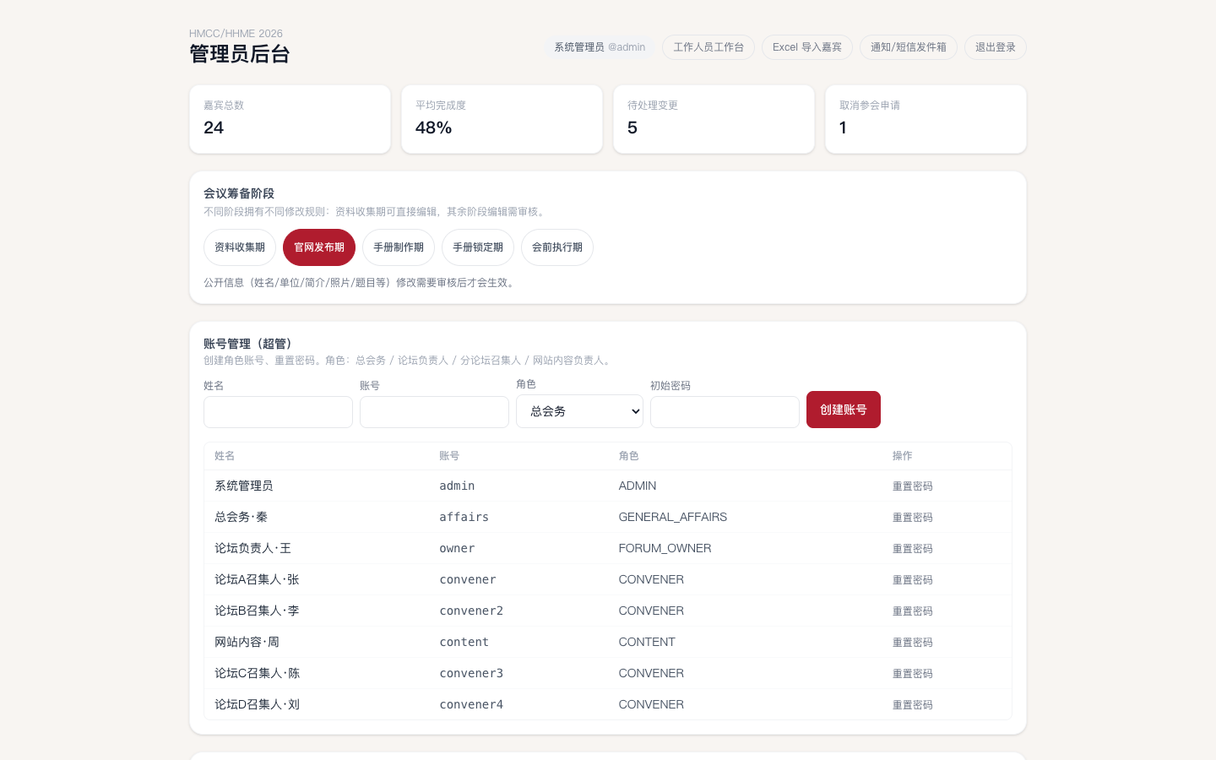Focus the 初始密码 input field
The height and width of the screenshot is (760, 1216).
click(x=725, y=412)
